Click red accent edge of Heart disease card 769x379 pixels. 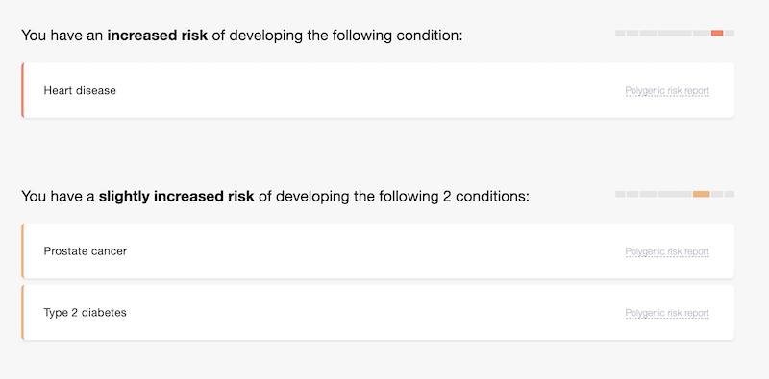[x=22, y=90]
